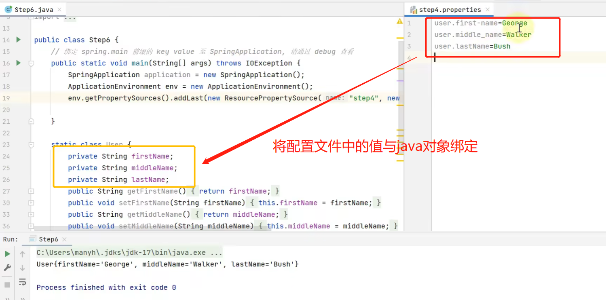Click the java.exe command line in console
Screen dimensions: 606x300
tap(129, 253)
